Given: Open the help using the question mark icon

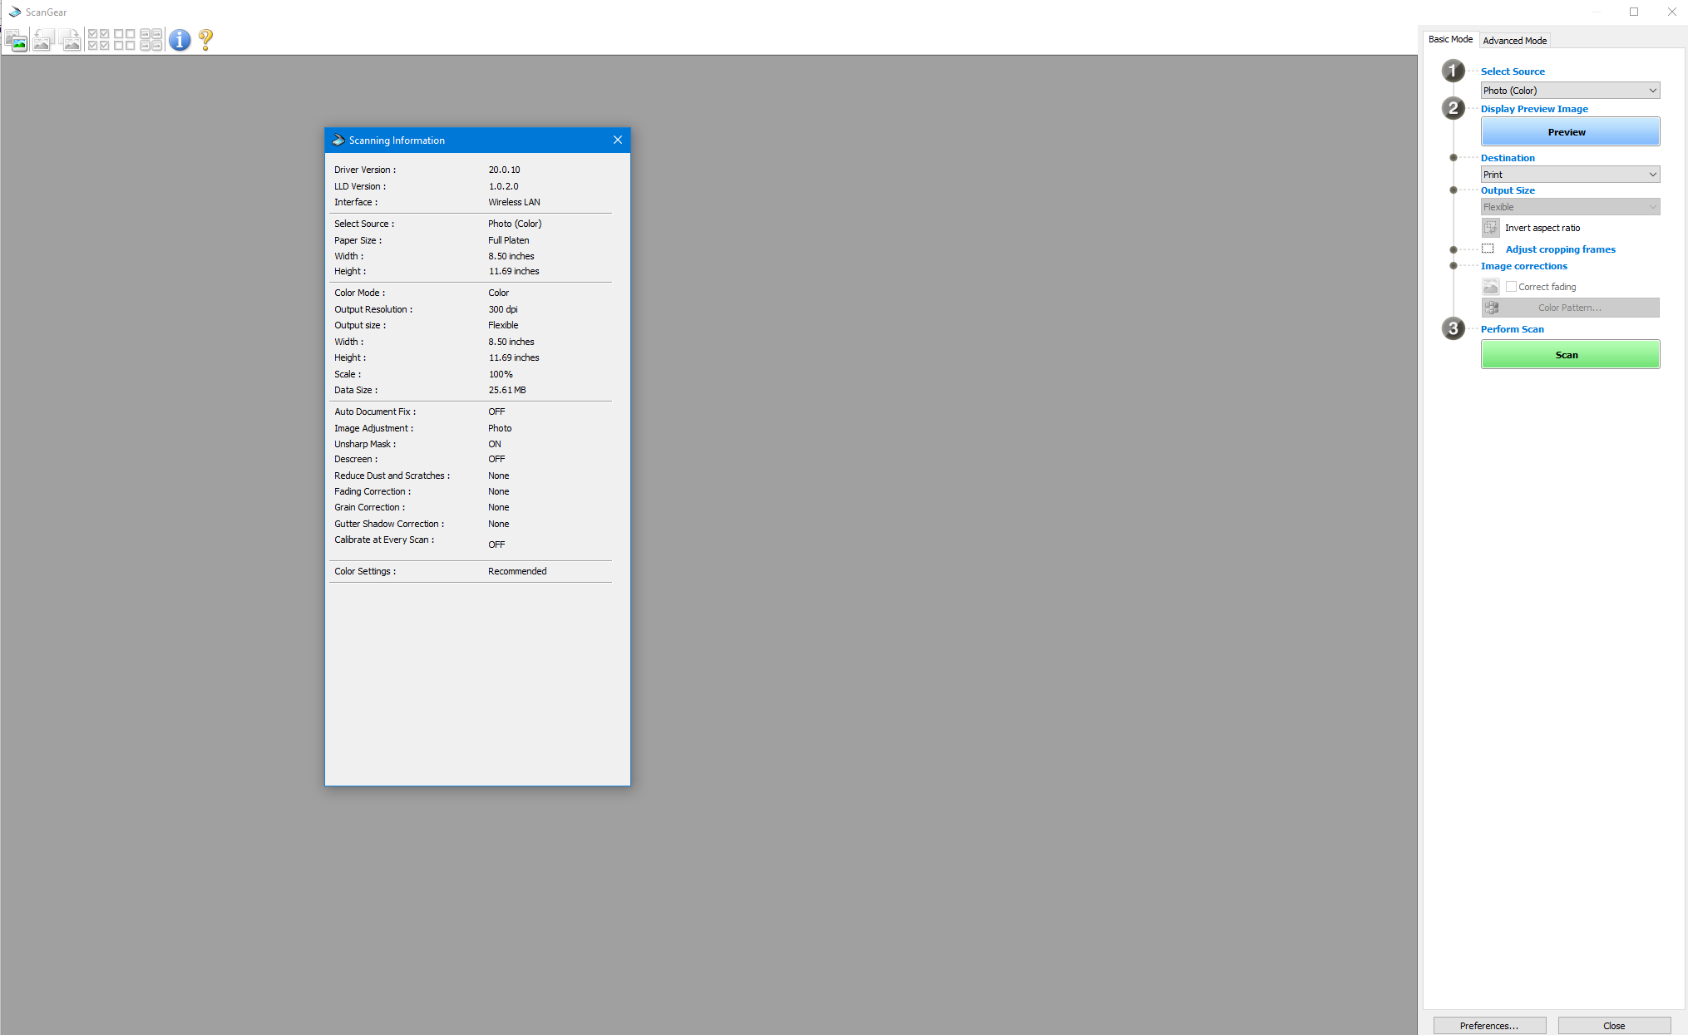Looking at the screenshot, I should [x=204, y=40].
